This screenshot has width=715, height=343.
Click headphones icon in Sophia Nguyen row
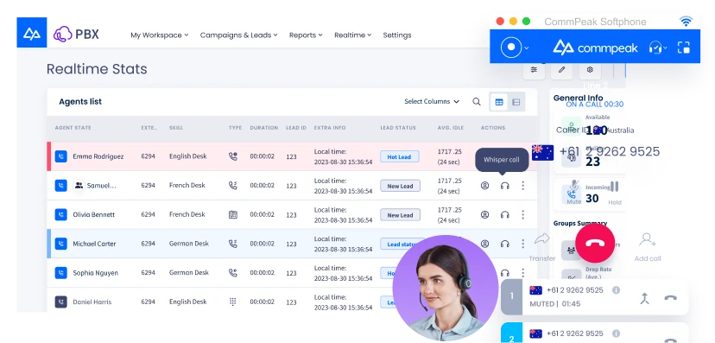(505, 273)
